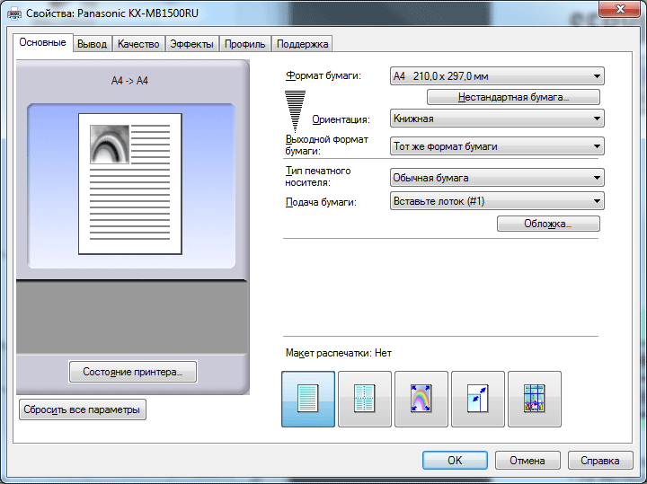Click the printer icon in the title bar
Screen dimensions: 647x484
pyautogui.click(x=14, y=13)
